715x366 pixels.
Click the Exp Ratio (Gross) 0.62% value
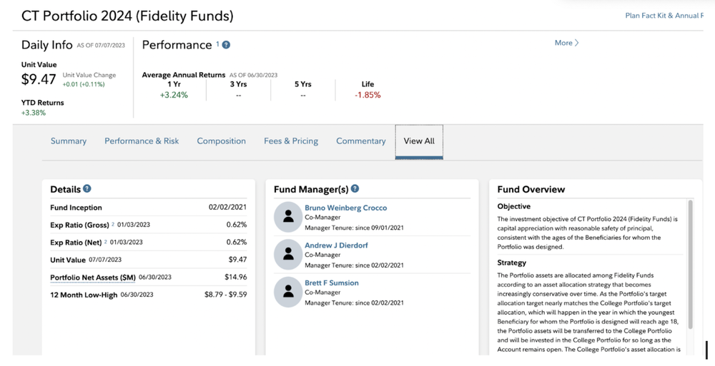point(237,225)
